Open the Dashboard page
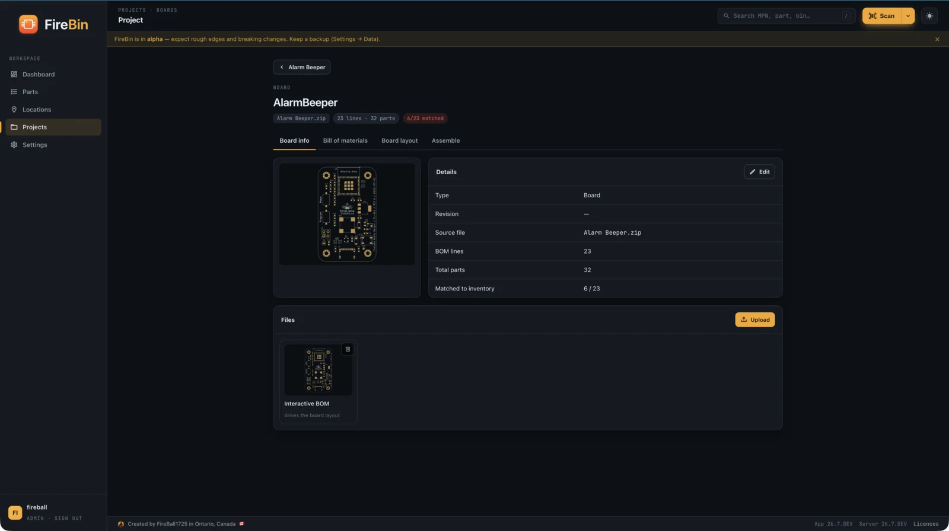949x531 pixels. [x=53, y=74]
